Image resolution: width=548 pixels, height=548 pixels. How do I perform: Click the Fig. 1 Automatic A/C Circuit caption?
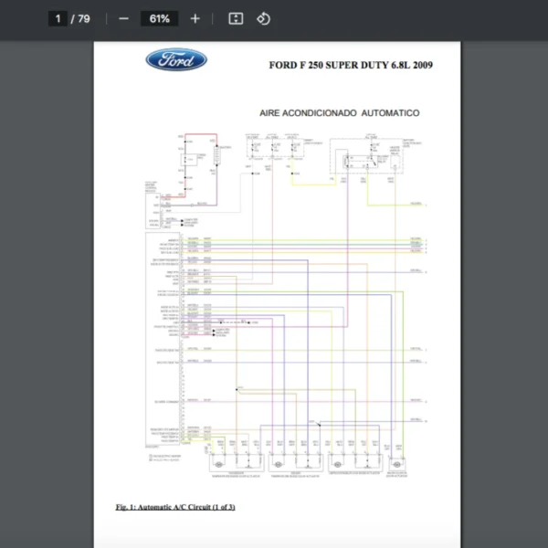pyautogui.click(x=175, y=506)
